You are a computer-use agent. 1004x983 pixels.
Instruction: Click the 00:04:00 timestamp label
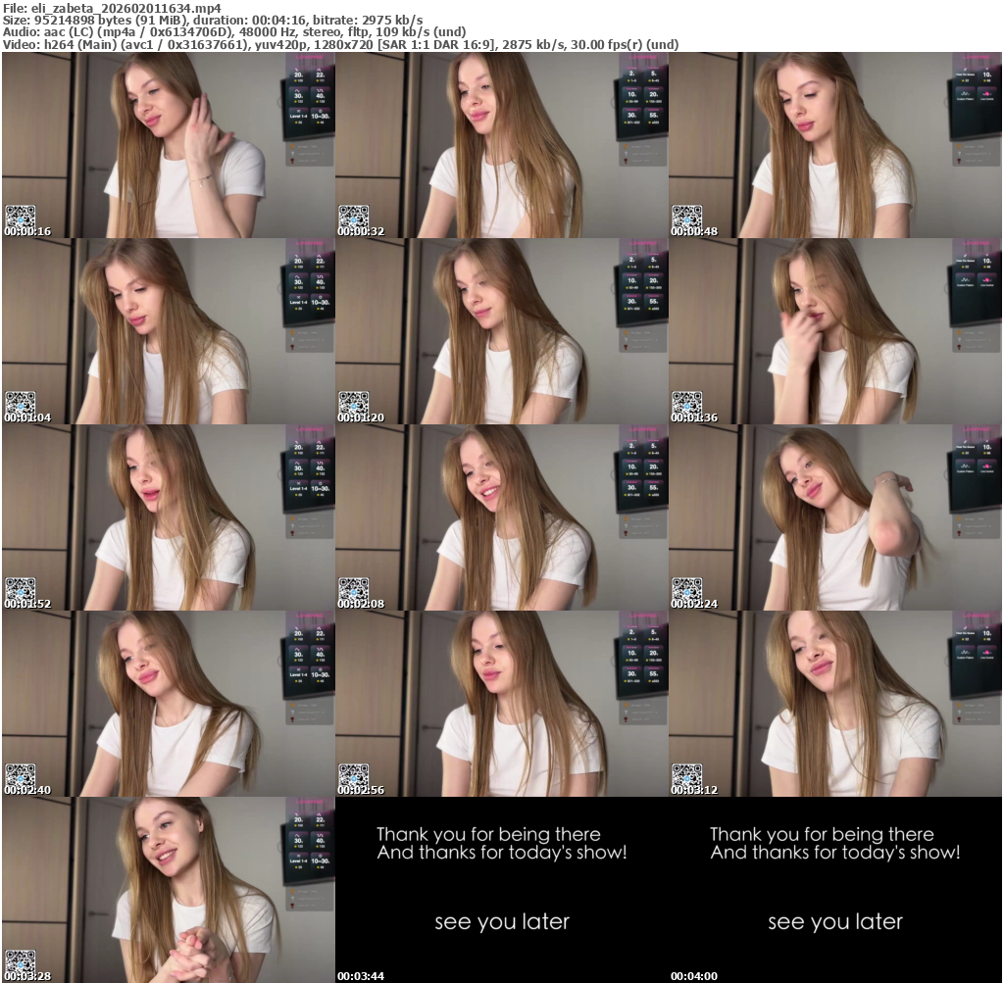pyautogui.click(x=694, y=976)
